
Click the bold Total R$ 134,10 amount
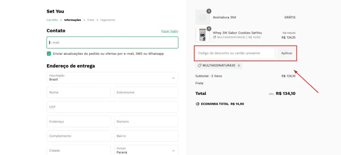click(x=286, y=94)
